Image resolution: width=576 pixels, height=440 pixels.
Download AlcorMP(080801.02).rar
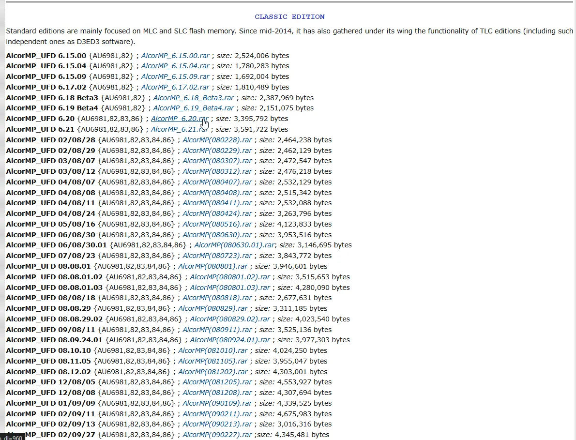tap(230, 277)
